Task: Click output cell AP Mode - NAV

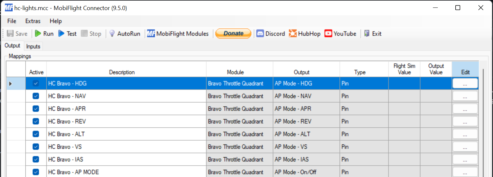Action: [x=306, y=96]
